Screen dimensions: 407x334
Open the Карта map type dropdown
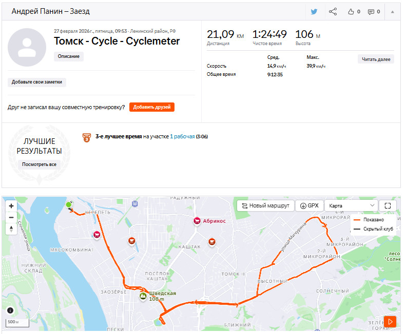tap(352, 206)
